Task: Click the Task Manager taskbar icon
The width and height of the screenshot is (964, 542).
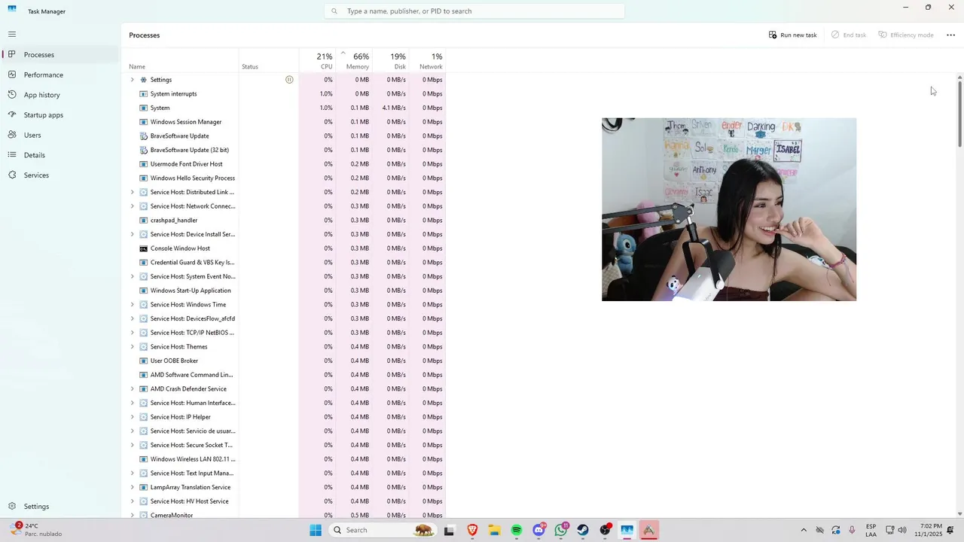Action: 627,530
